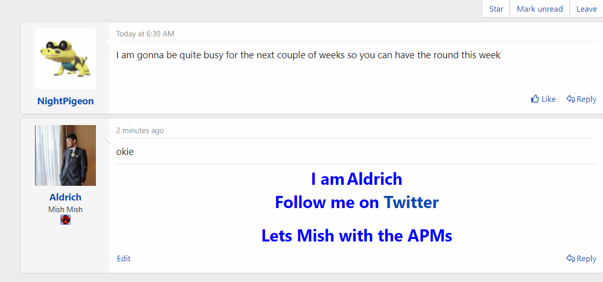Open NightPigeon's profile username link

pos(65,101)
